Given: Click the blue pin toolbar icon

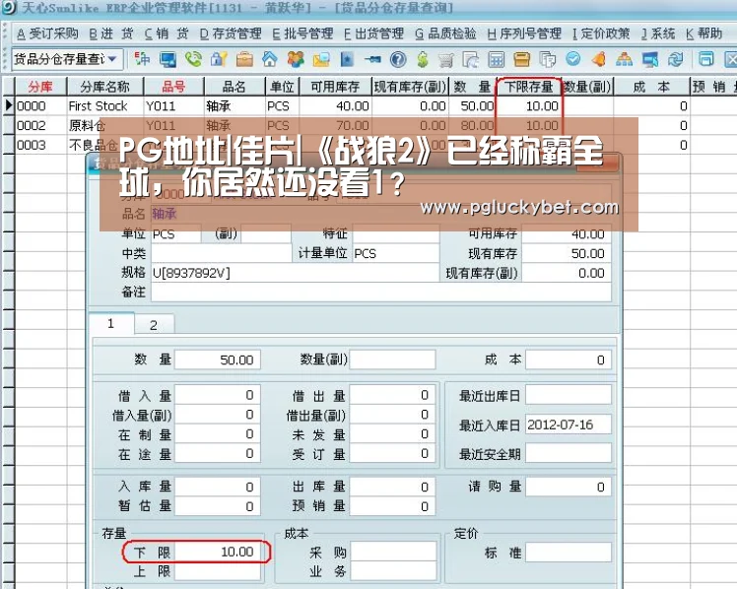Looking at the screenshot, I should click(372, 59).
